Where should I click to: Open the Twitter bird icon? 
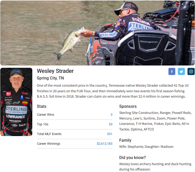pyautogui.click(x=181, y=72)
